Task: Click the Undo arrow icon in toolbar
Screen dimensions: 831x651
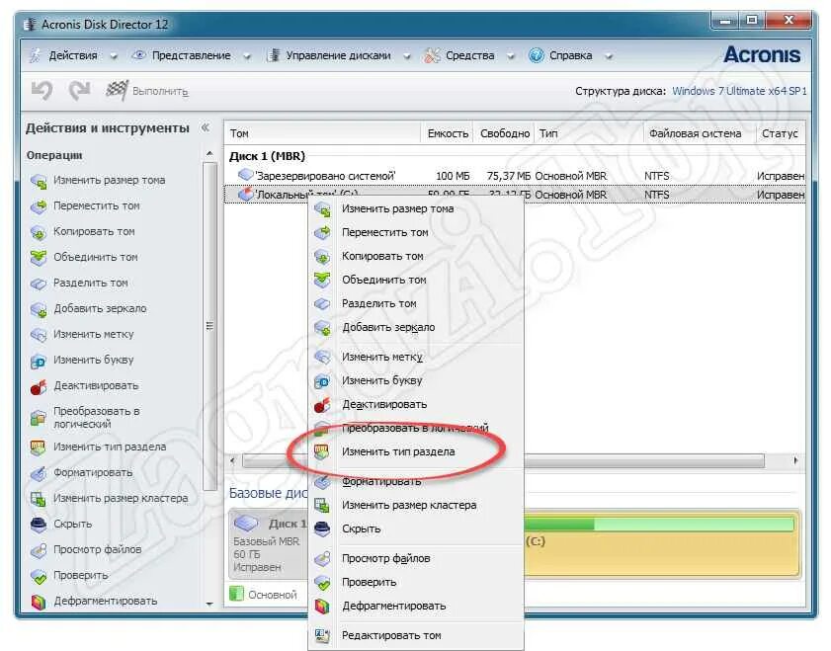Action: [x=42, y=91]
